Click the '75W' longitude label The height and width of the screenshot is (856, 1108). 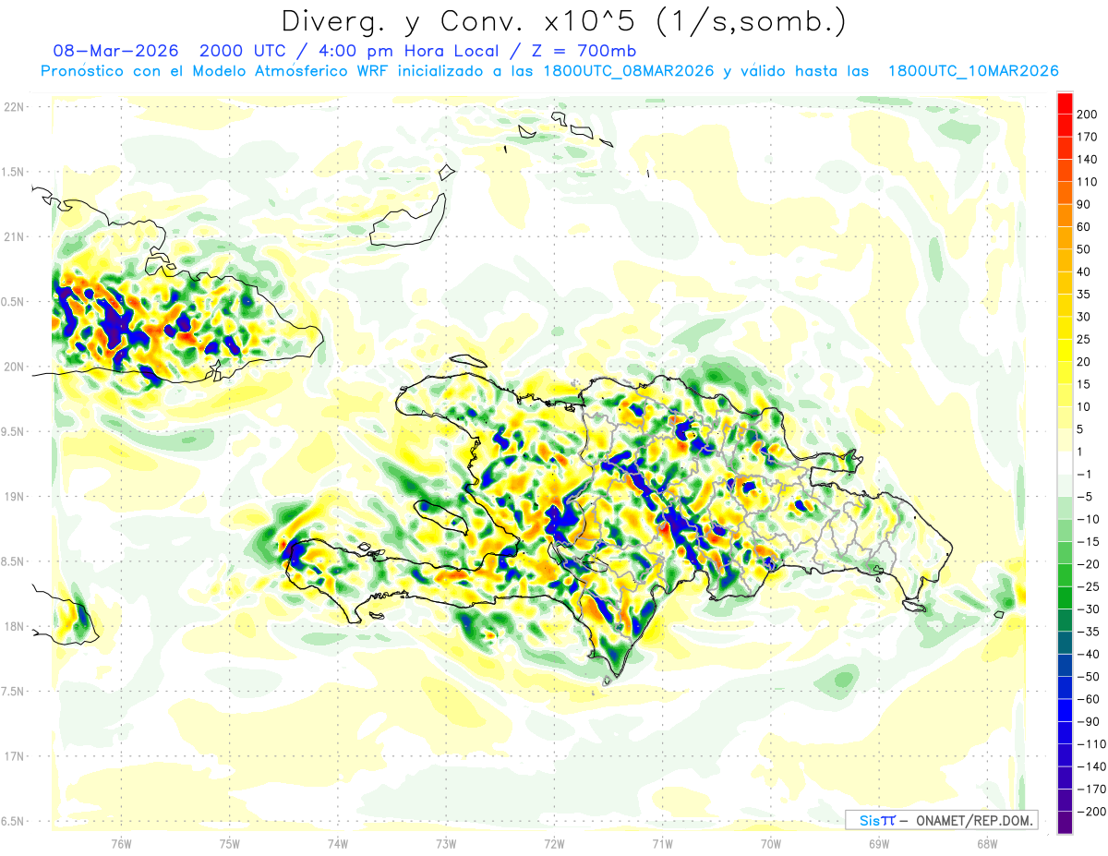pyautogui.click(x=230, y=844)
